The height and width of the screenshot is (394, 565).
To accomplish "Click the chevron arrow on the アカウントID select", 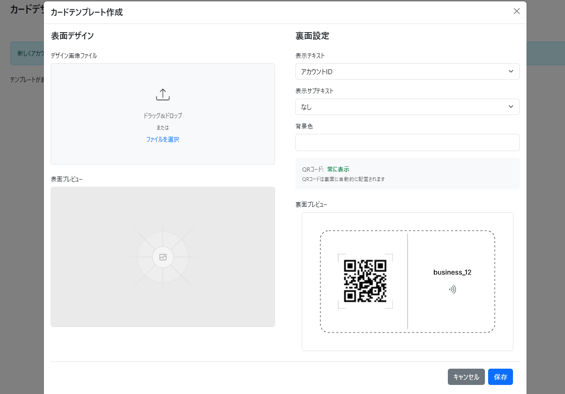I will [511, 71].
